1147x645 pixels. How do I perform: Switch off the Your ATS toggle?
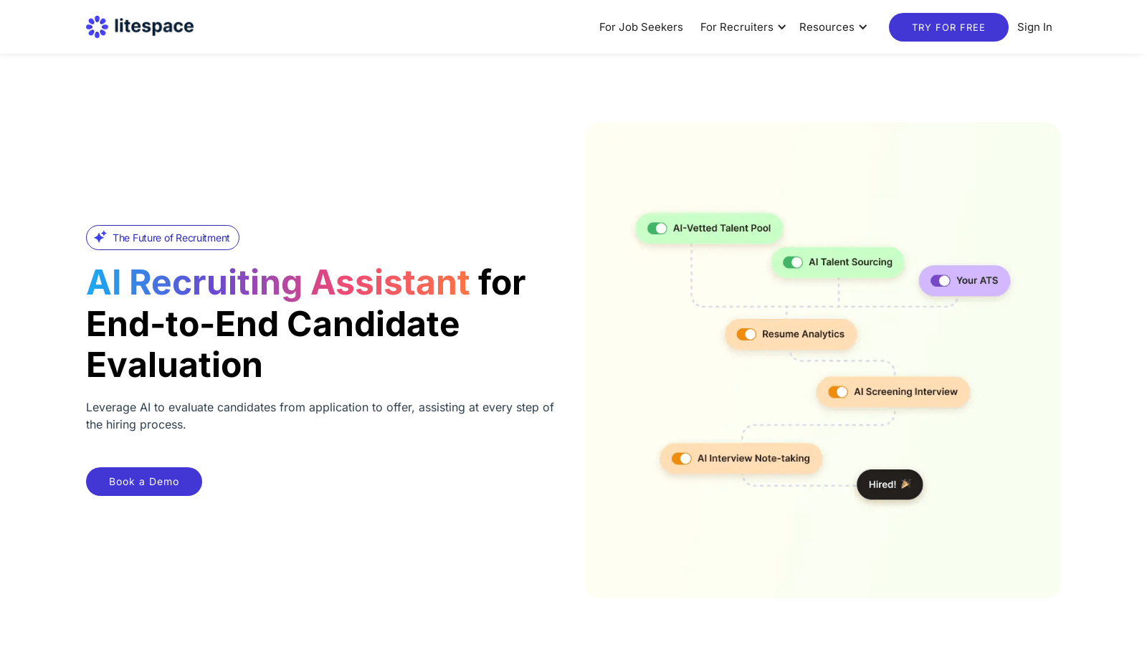point(941,281)
